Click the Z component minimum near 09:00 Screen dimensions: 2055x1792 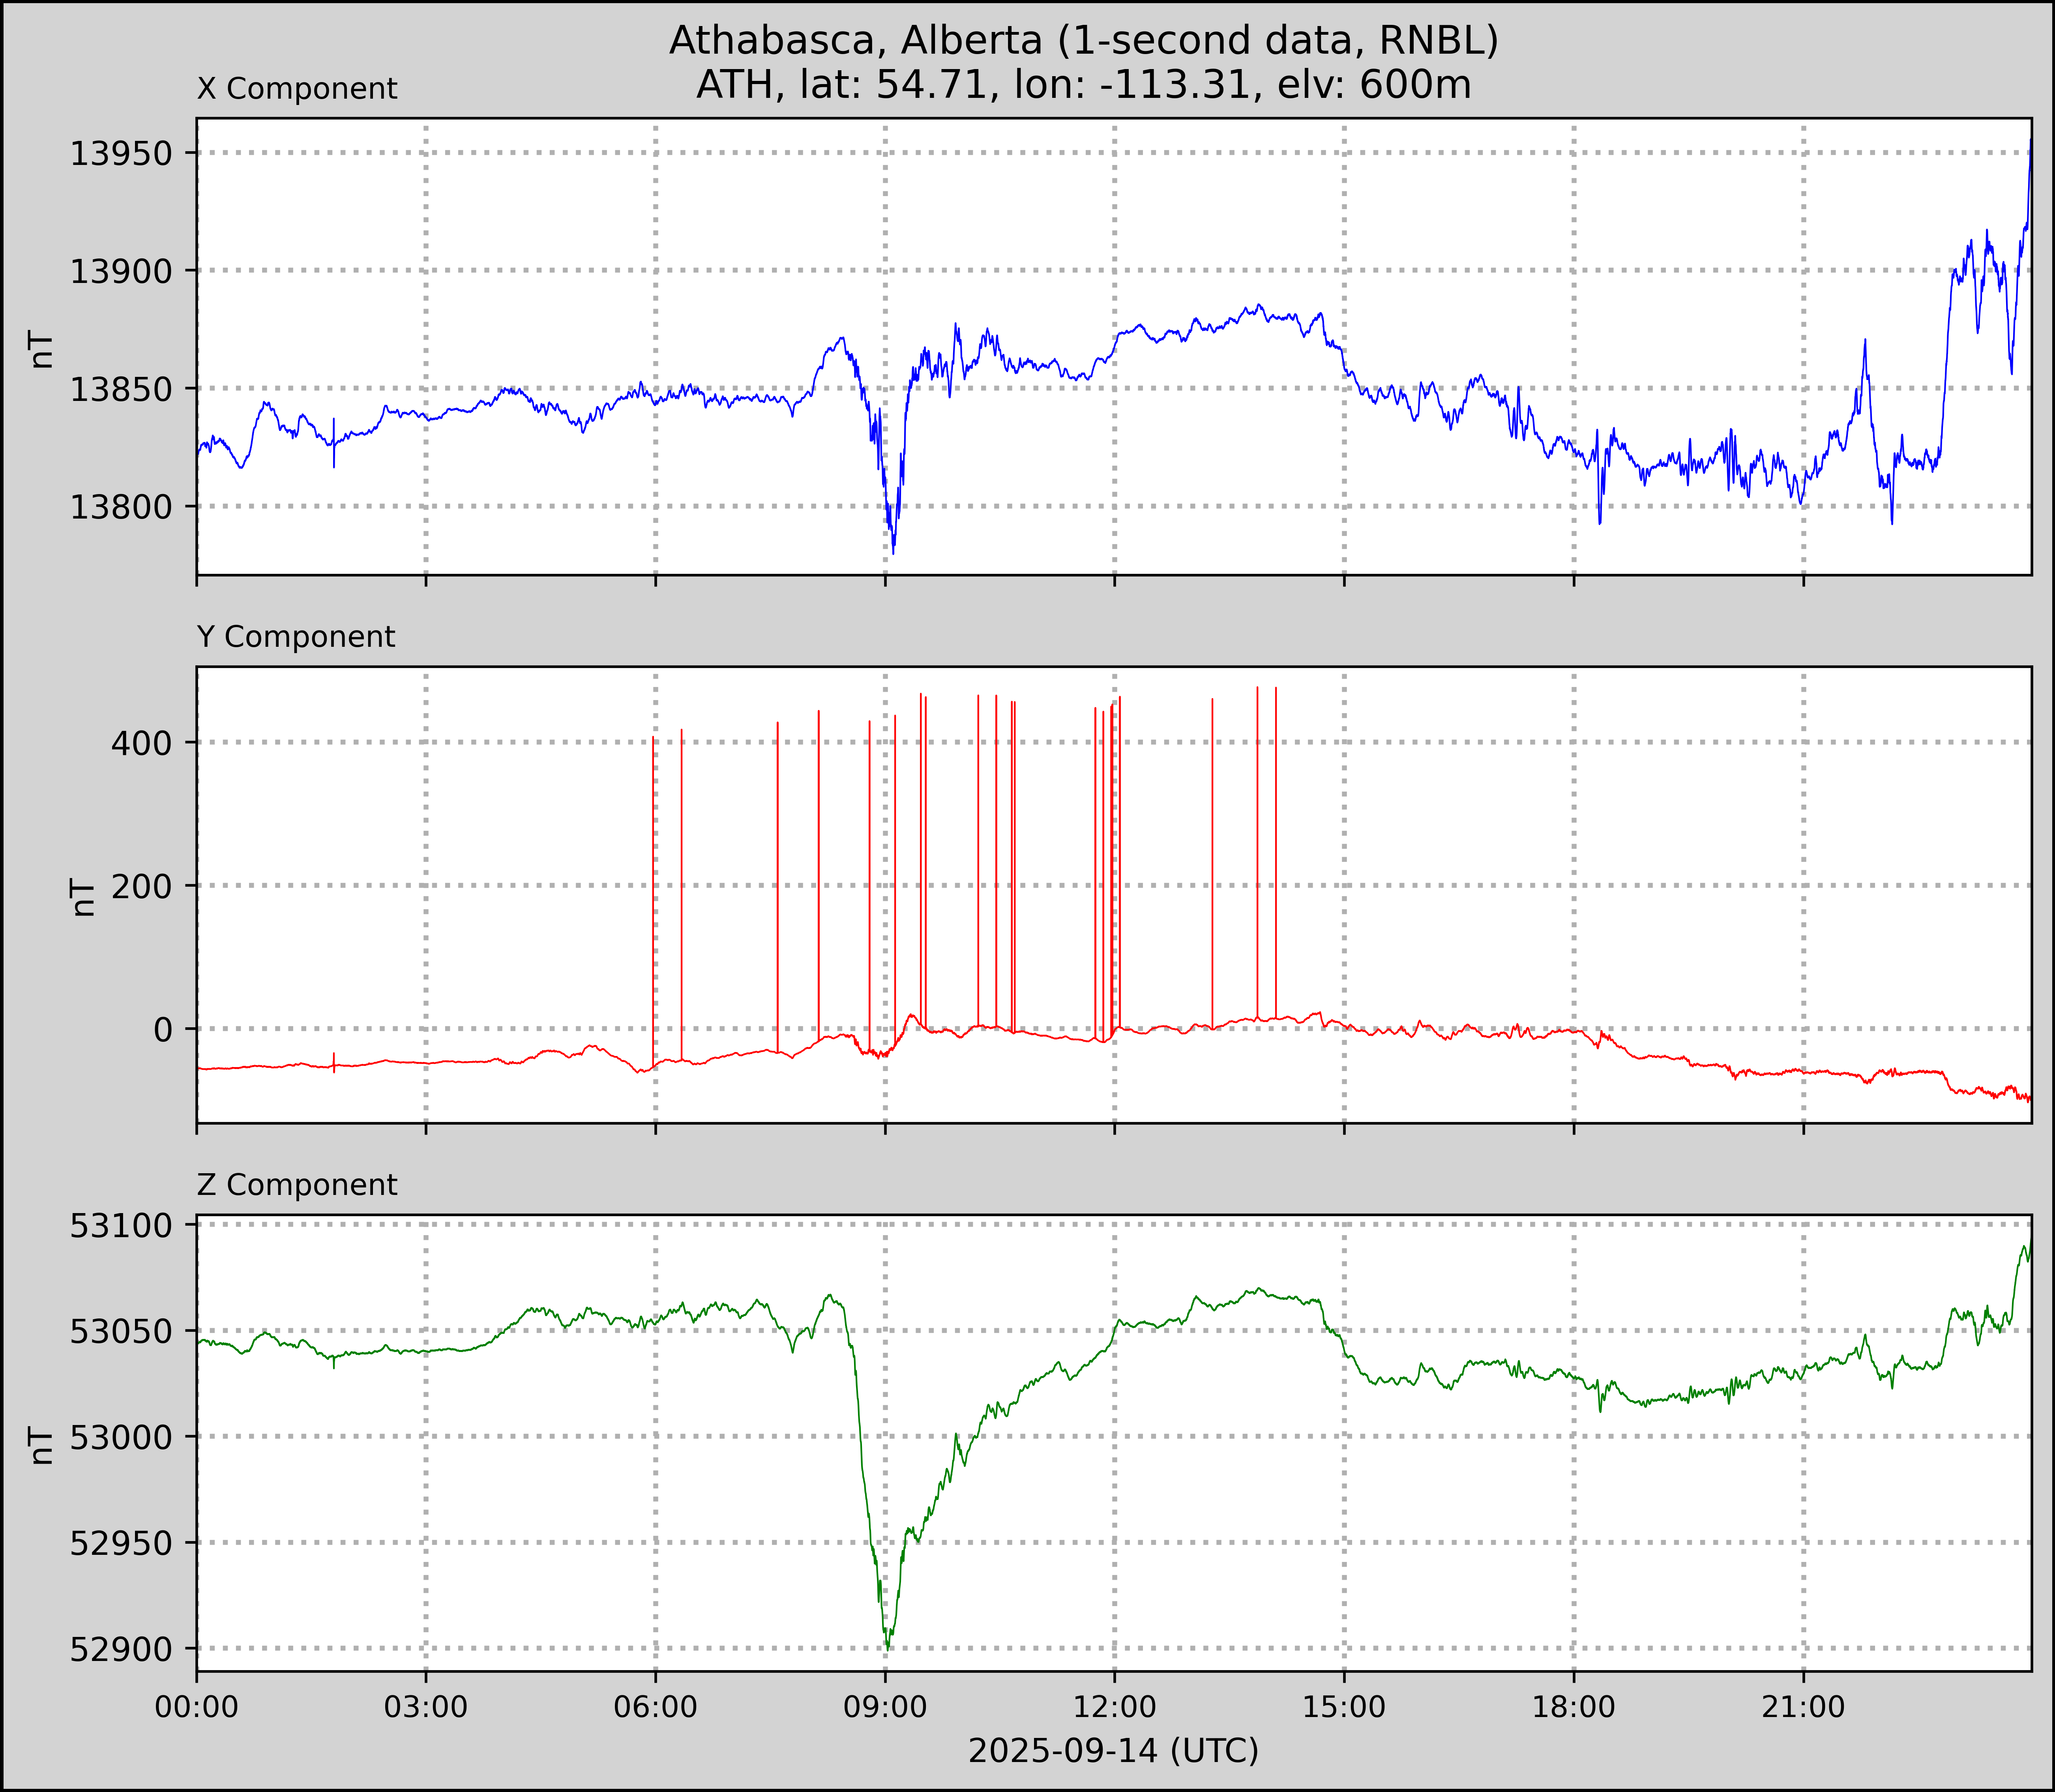pos(888,1647)
